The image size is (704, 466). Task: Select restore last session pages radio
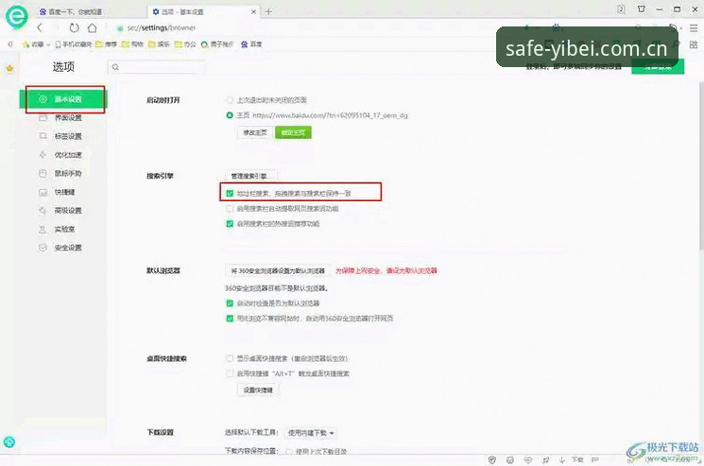tap(230, 99)
